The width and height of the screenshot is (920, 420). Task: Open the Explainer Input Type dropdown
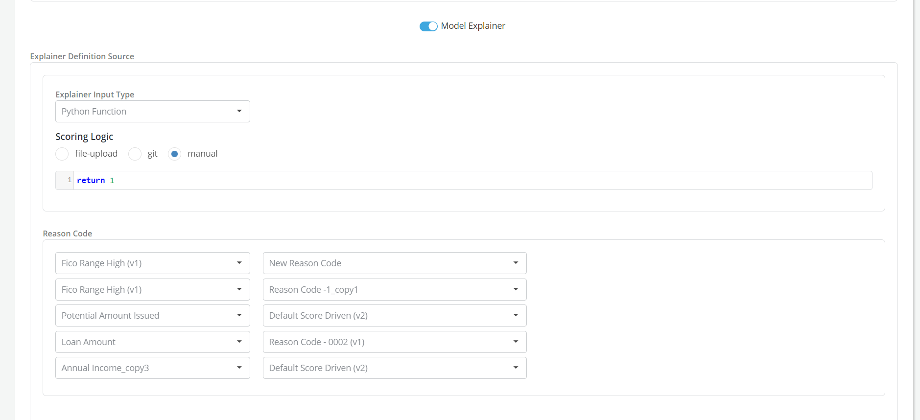152,112
